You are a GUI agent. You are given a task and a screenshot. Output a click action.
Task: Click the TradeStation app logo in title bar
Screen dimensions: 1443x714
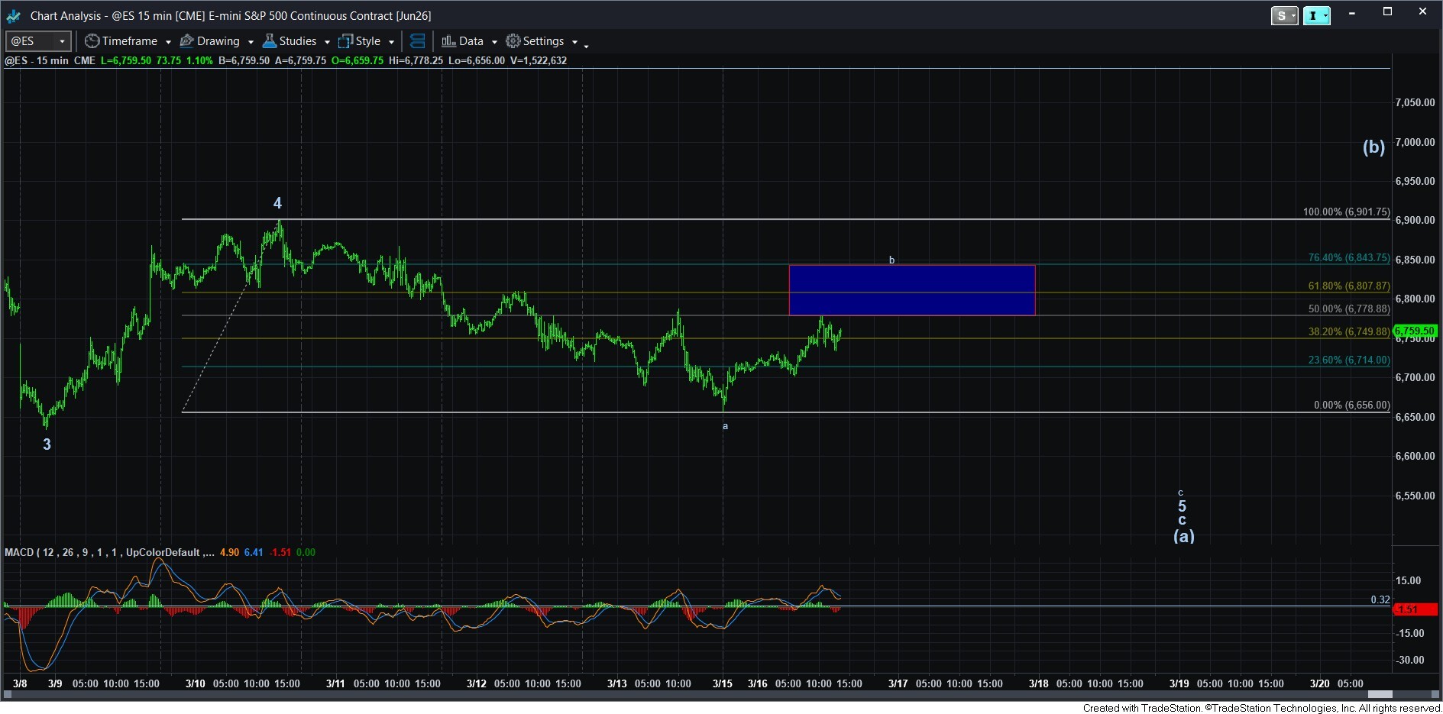click(x=14, y=15)
